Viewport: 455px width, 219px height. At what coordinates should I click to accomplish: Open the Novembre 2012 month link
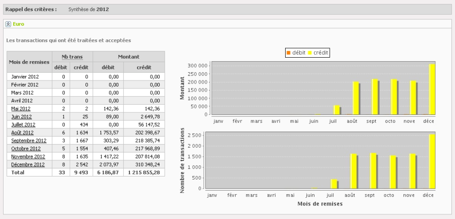(x=28, y=157)
